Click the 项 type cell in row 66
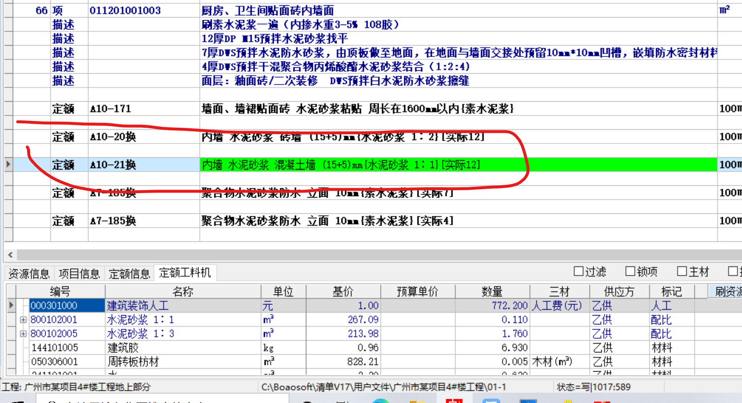742x403 pixels. click(58, 10)
